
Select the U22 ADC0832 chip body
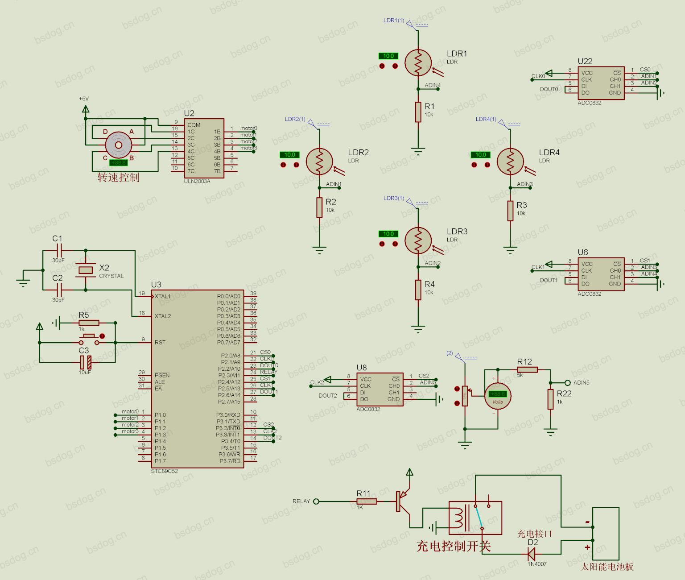point(601,83)
